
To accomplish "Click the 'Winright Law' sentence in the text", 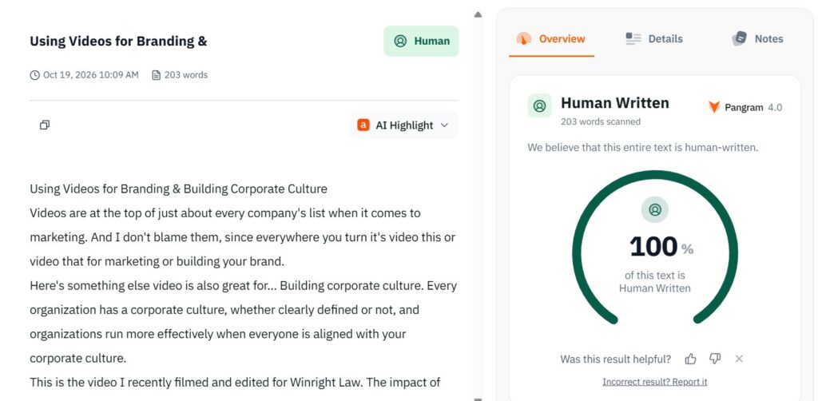I will click(x=235, y=383).
